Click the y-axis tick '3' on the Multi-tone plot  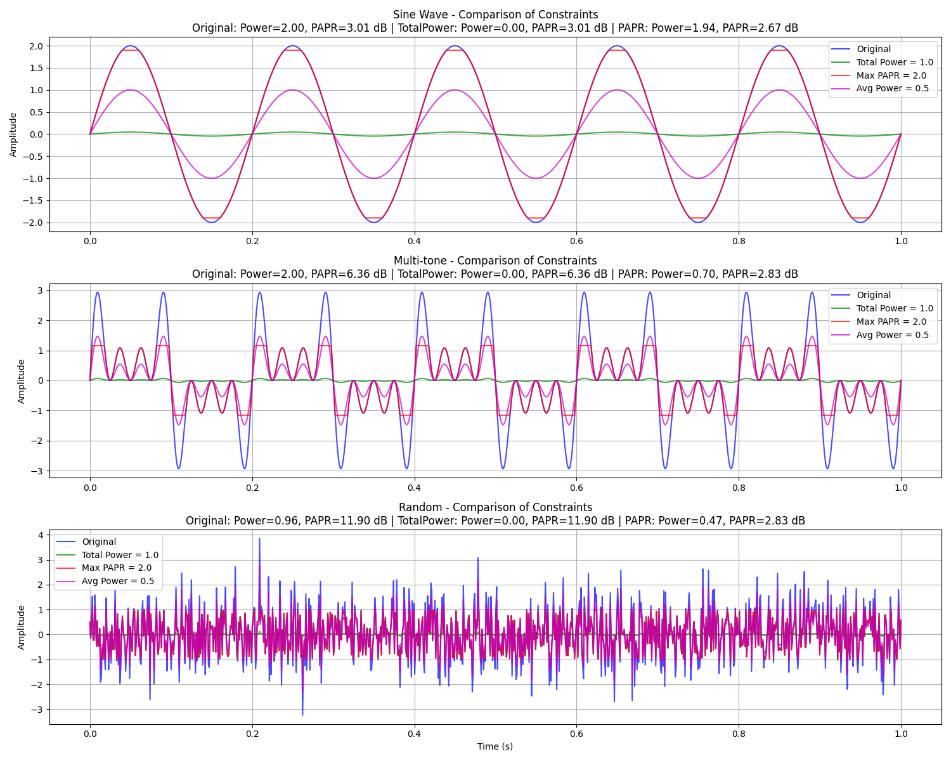(42, 291)
